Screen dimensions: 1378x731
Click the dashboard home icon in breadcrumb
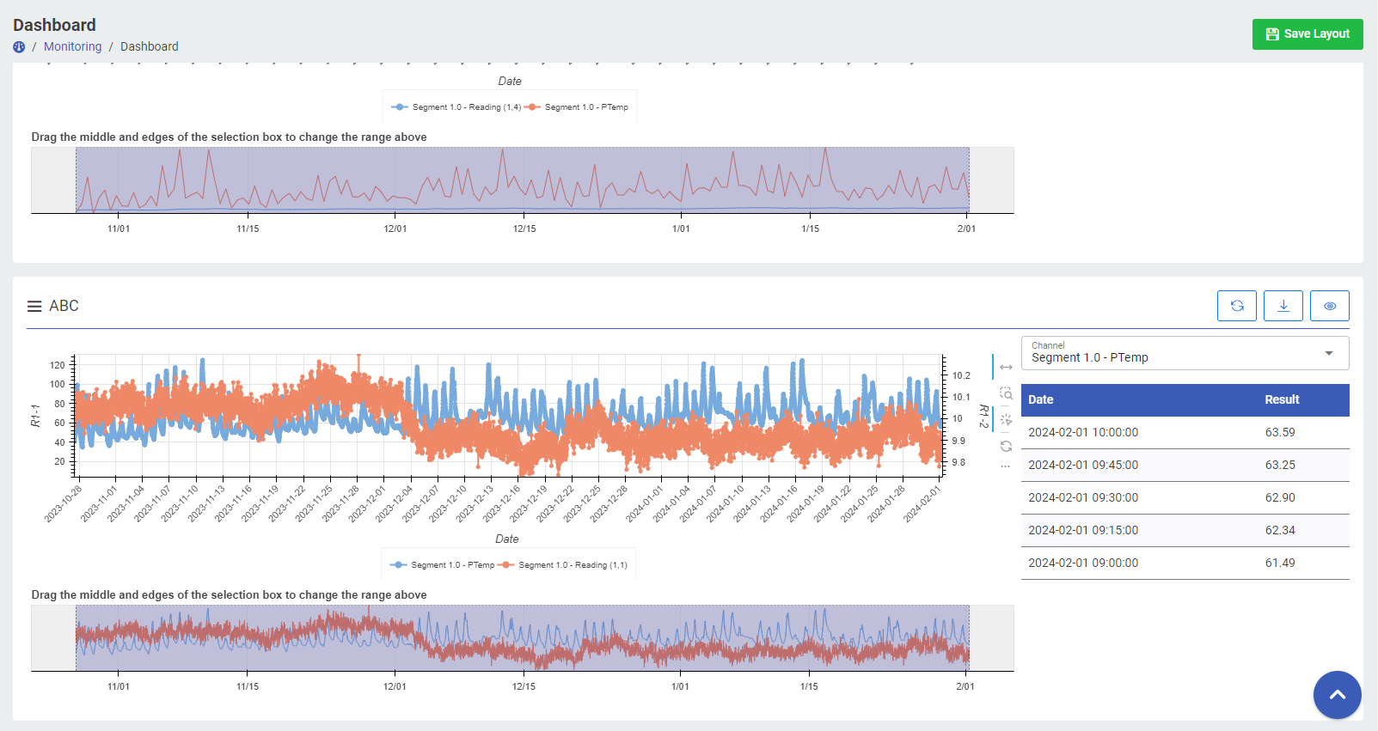19,47
